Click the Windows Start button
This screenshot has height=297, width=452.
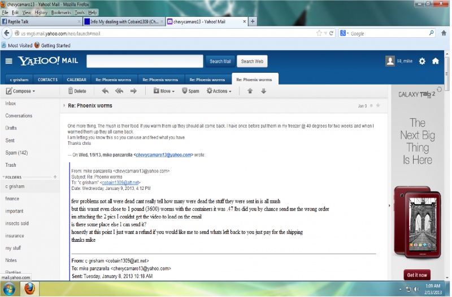(x=8, y=289)
